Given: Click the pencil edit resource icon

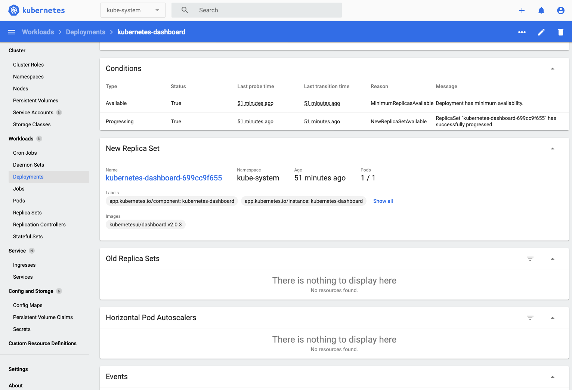Looking at the screenshot, I should pyautogui.click(x=541, y=32).
